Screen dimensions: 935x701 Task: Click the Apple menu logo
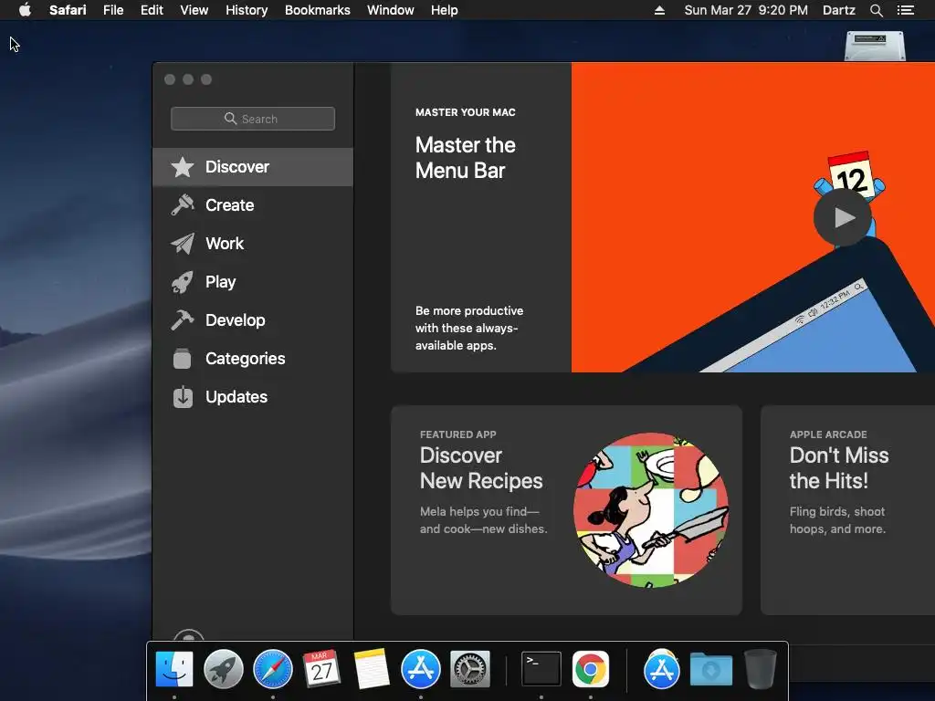pos(25,10)
